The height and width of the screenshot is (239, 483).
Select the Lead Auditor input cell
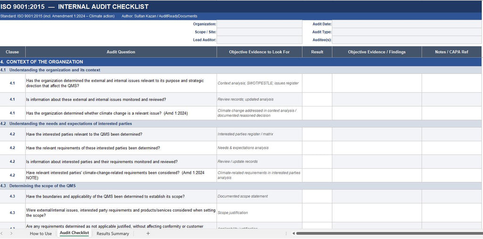tap(259, 40)
